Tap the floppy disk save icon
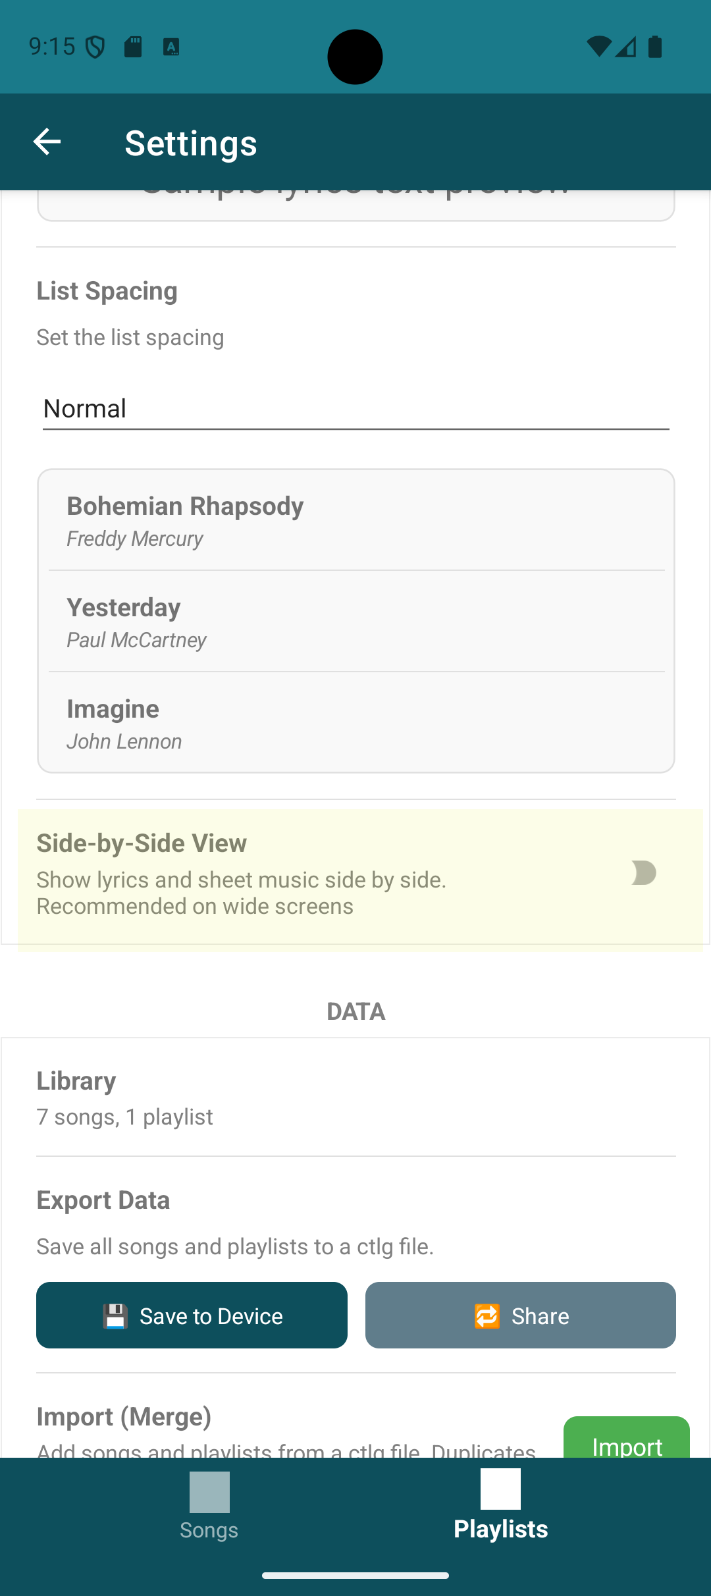The width and height of the screenshot is (711, 1596). (x=115, y=1316)
